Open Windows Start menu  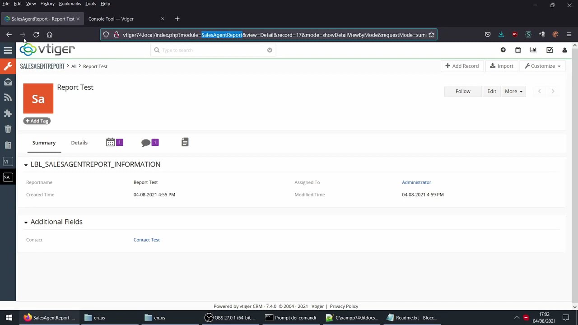tap(9, 318)
